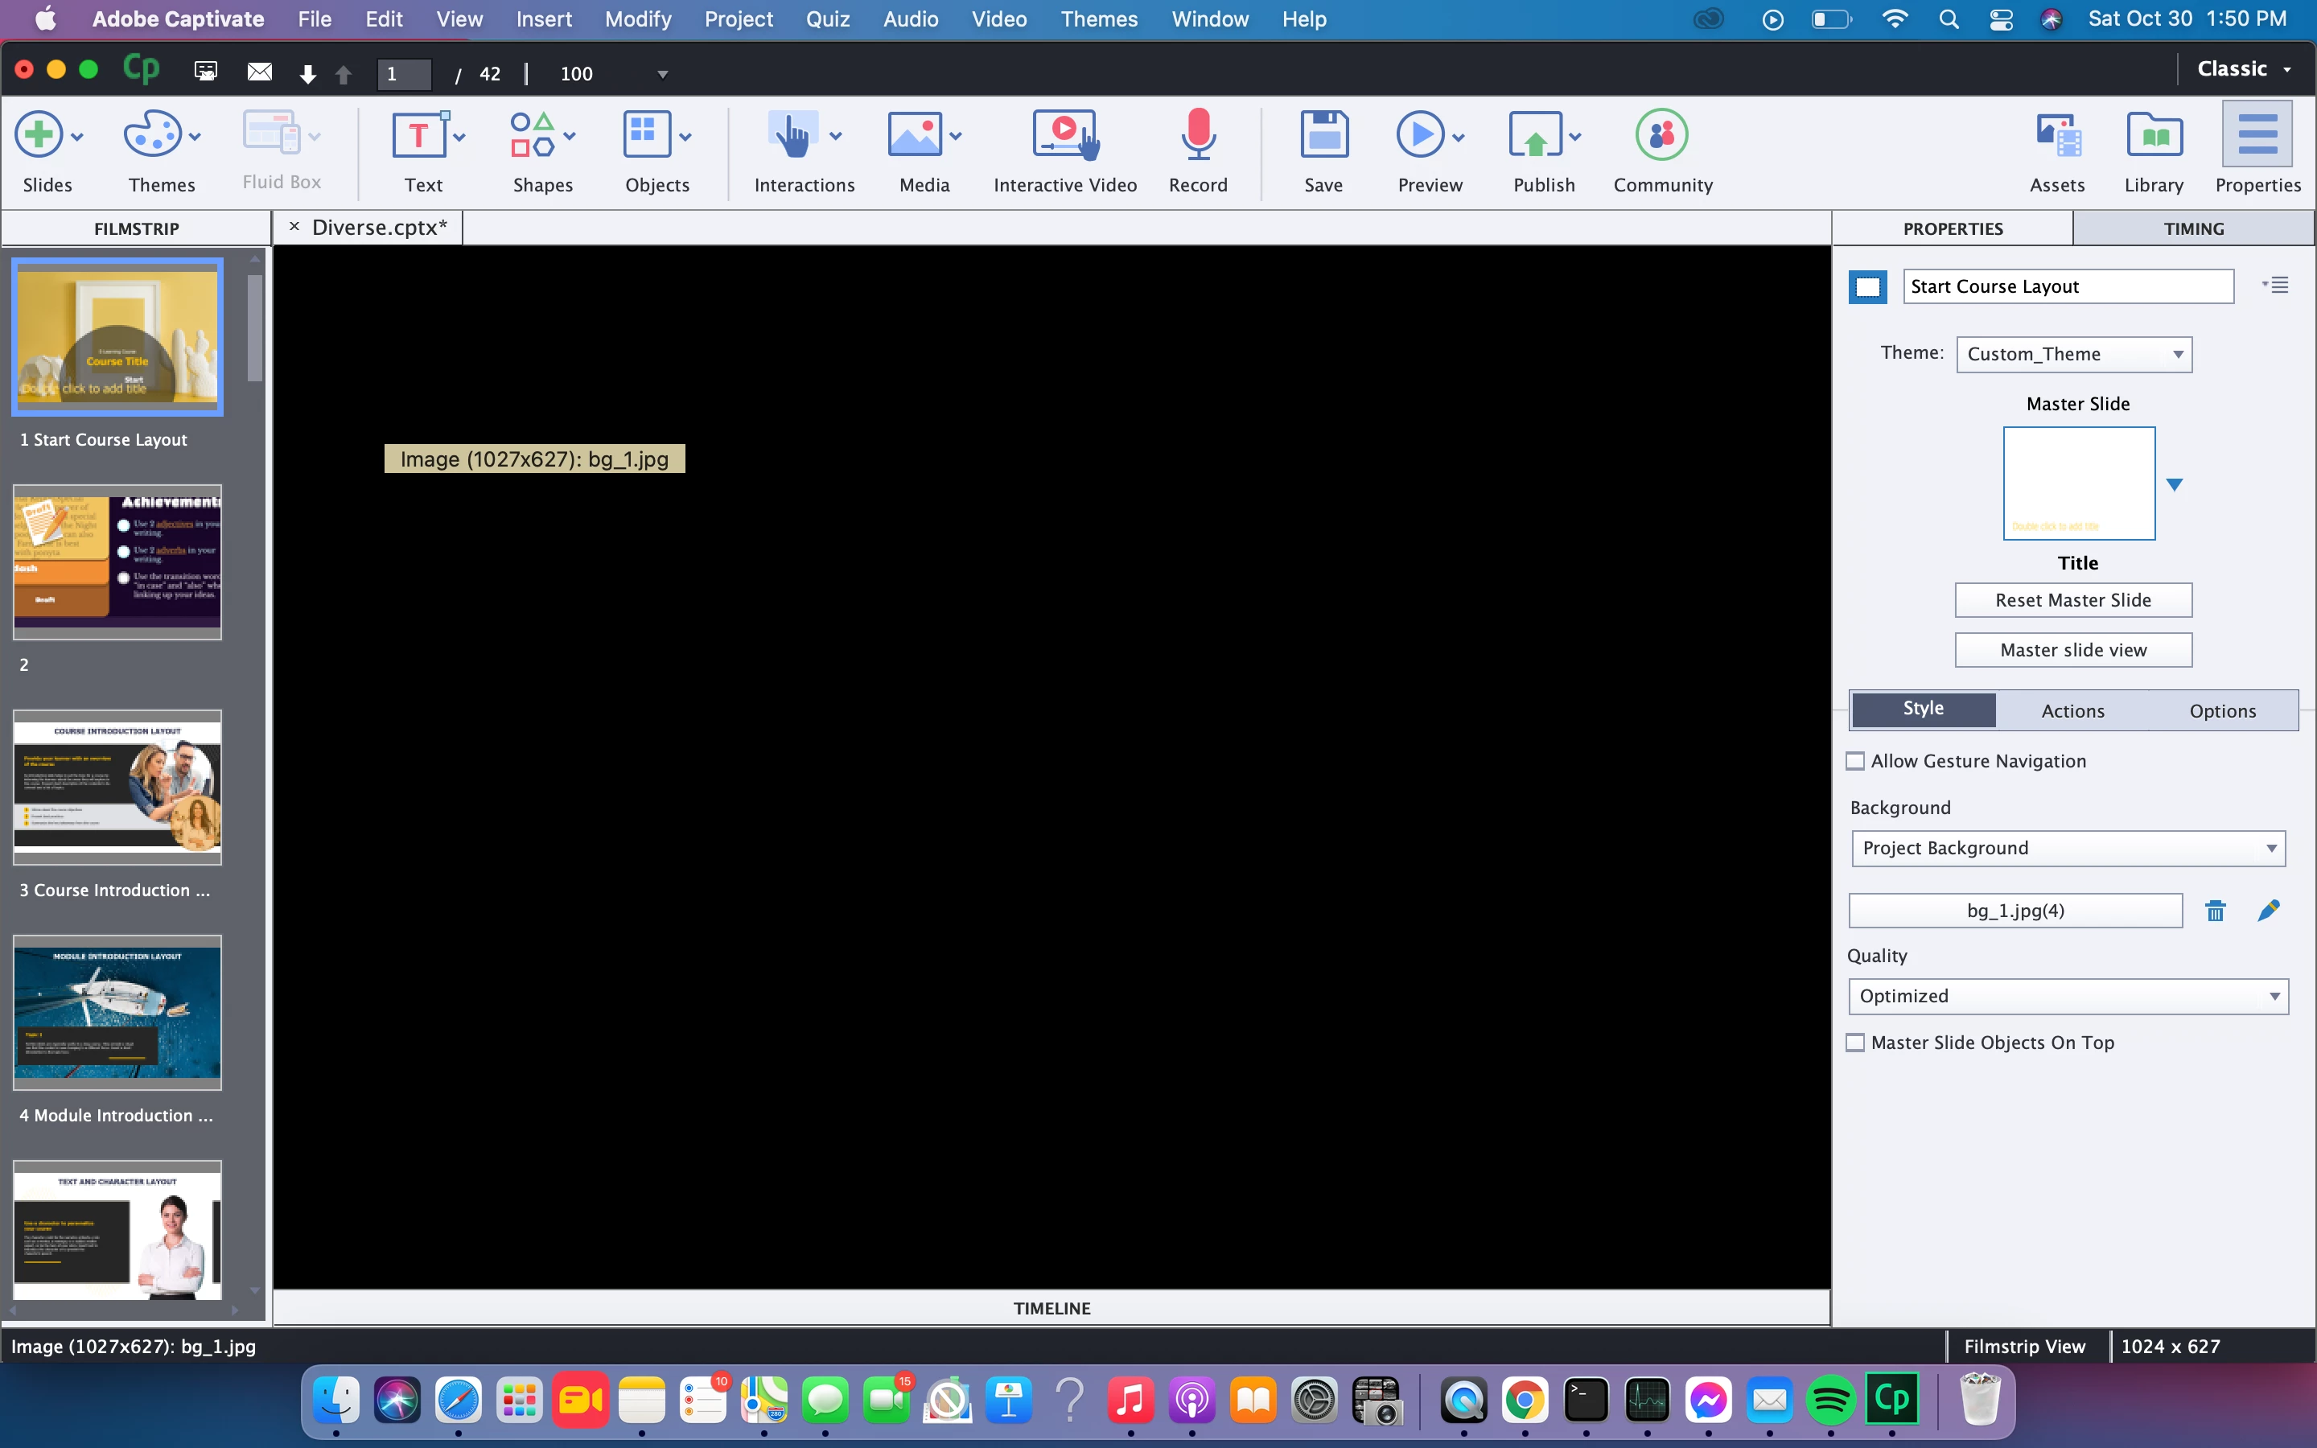Edit background with pencil icon

pyautogui.click(x=2268, y=911)
